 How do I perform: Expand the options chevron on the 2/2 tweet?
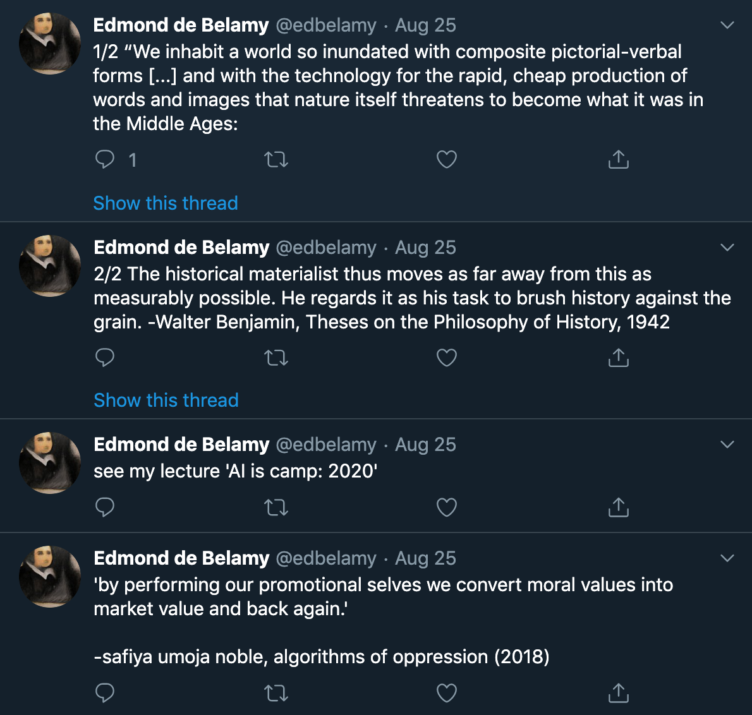tap(727, 247)
